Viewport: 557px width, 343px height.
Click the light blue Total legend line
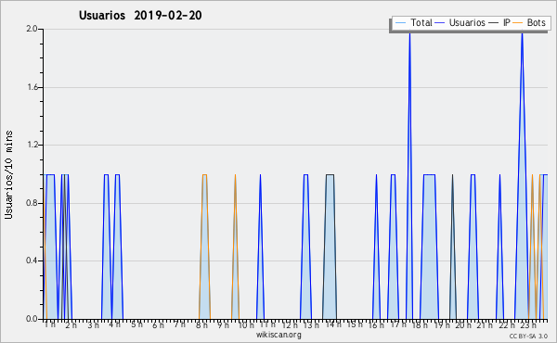400,23
